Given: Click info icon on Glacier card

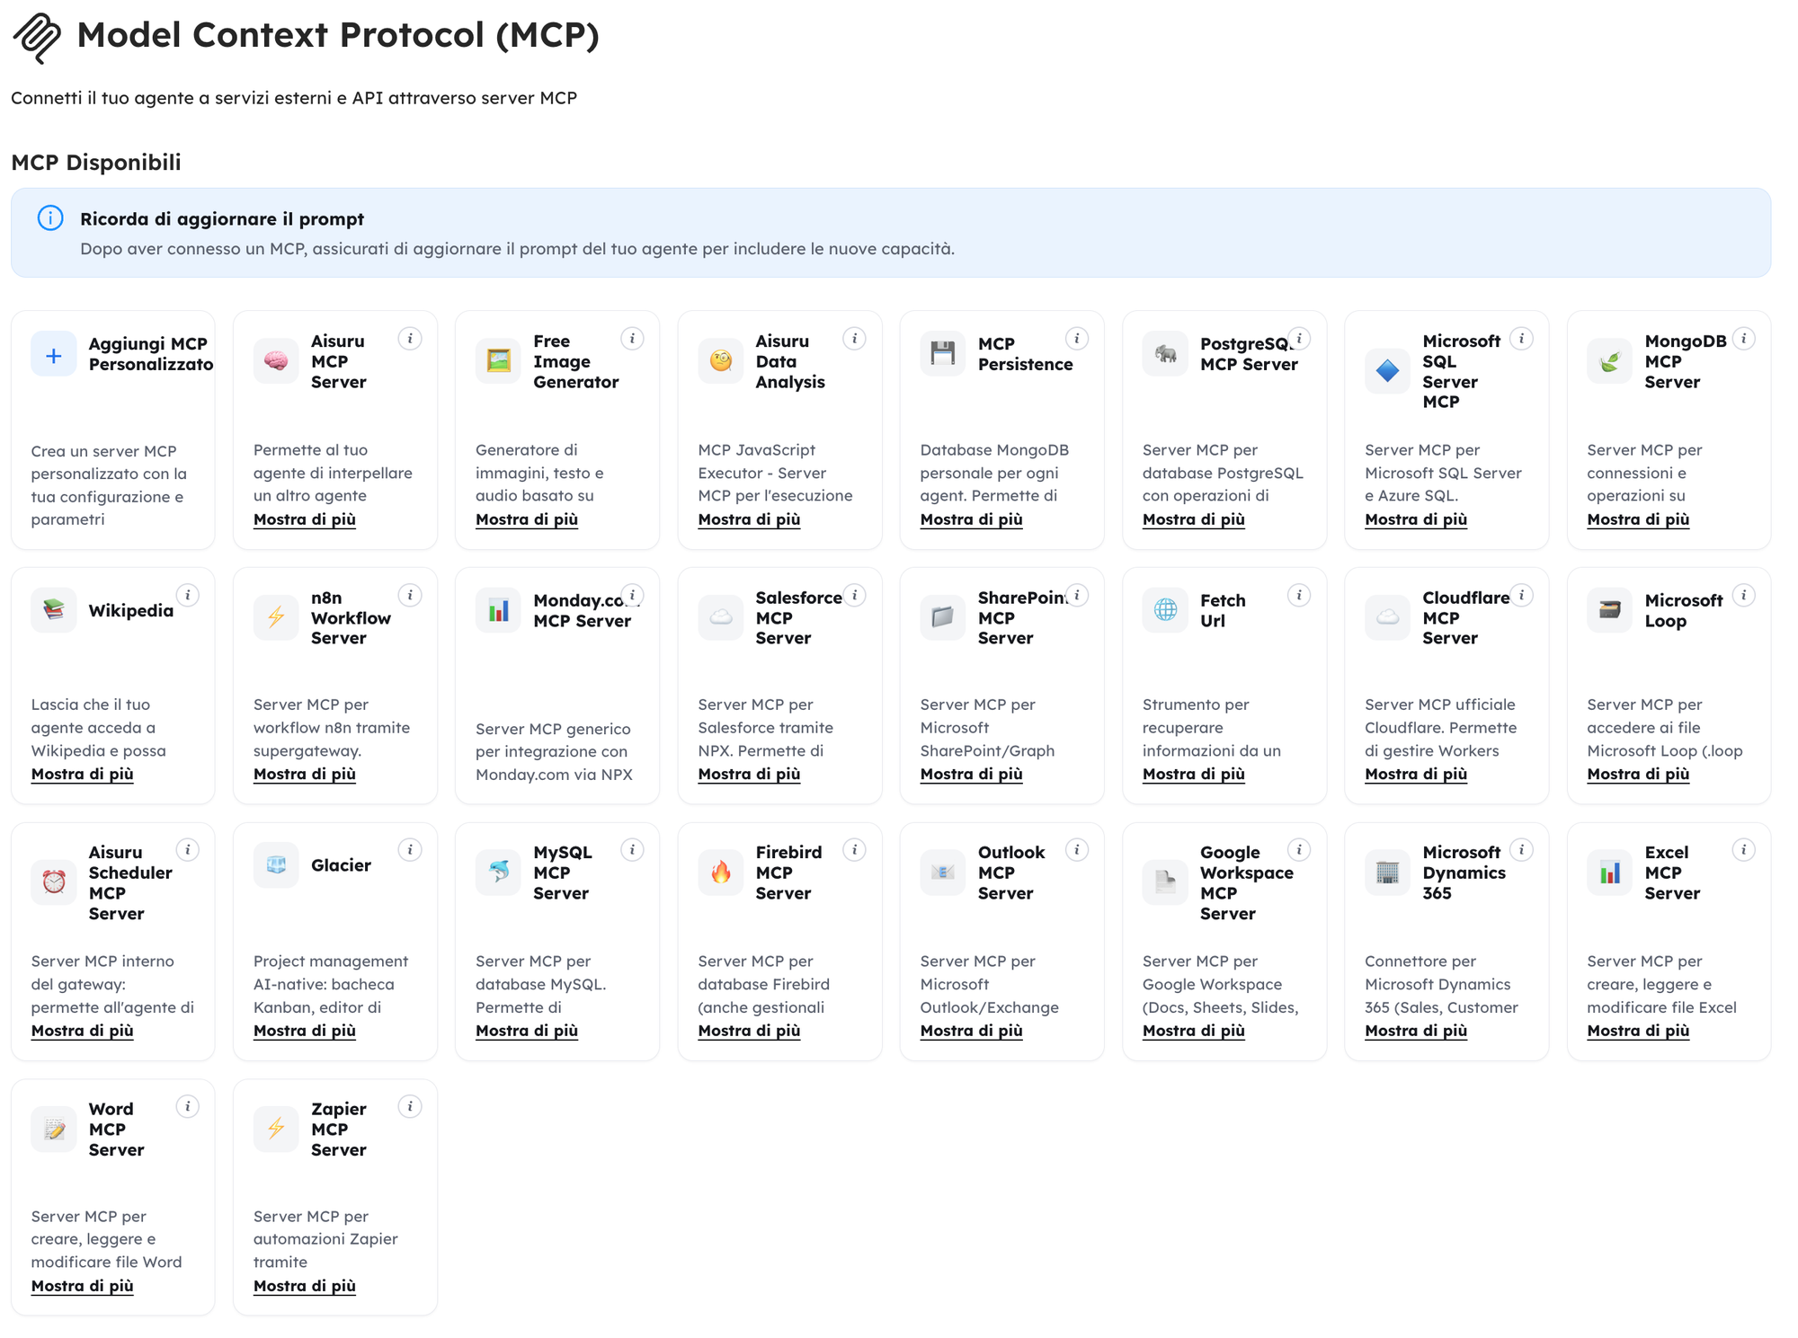Looking at the screenshot, I should [x=410, y=850].
